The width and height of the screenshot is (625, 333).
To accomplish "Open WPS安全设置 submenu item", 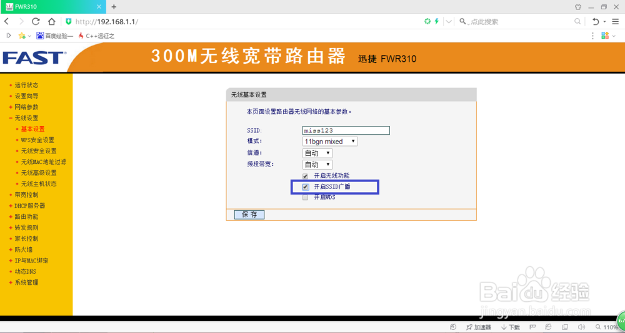I will [37, 140].
